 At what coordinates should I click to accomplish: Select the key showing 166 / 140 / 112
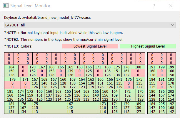96,95
